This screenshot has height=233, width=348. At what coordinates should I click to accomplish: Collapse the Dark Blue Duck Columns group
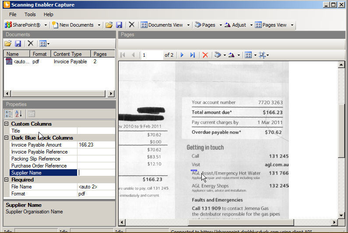coord(7,137)
